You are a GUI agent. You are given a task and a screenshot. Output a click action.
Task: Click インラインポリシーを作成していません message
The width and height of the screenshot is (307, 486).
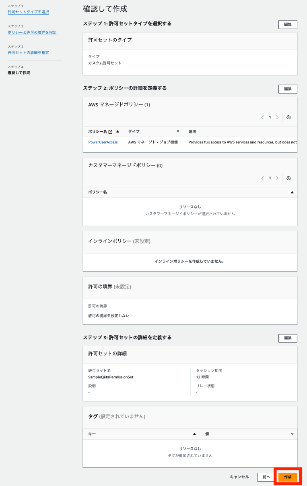click(x=190, y=261)
